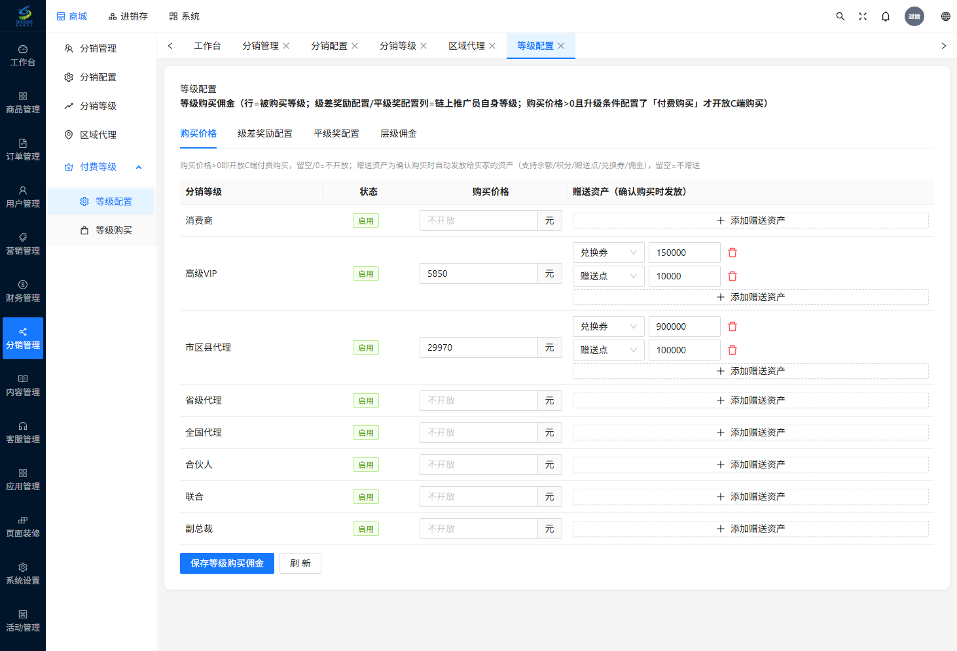Open 订单管理 in the dark sidebar
This screenshot has width=957, height=651.
(23, 150)
